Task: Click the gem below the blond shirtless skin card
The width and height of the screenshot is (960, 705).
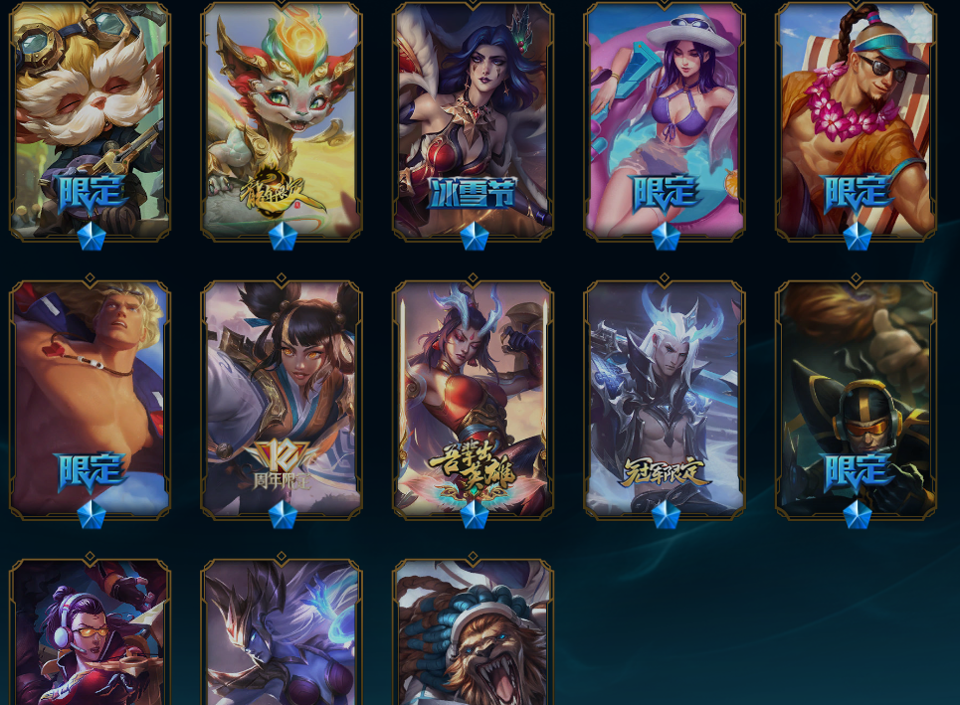Action: click(x=92, y=515)
